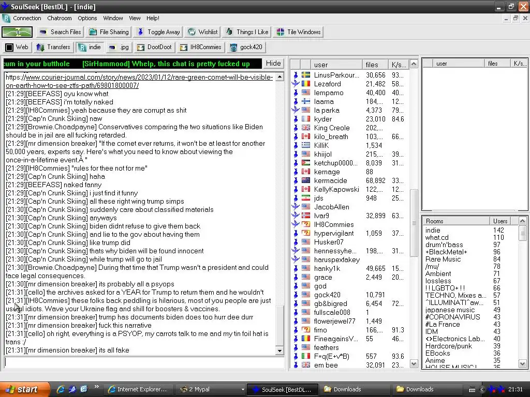530x397 pixels.
Task: Open the DootDoot private chat tab
Action: pos(154,47)
